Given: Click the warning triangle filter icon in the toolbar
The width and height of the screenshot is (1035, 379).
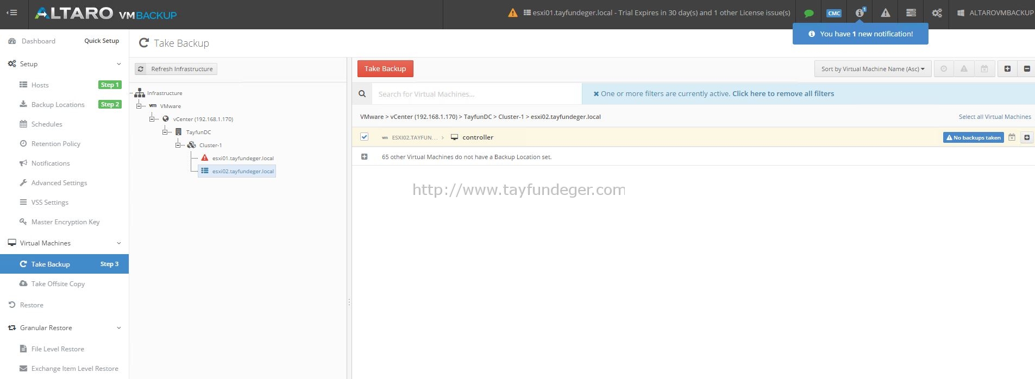Looking at the screenshot, I should coord(964,69).
